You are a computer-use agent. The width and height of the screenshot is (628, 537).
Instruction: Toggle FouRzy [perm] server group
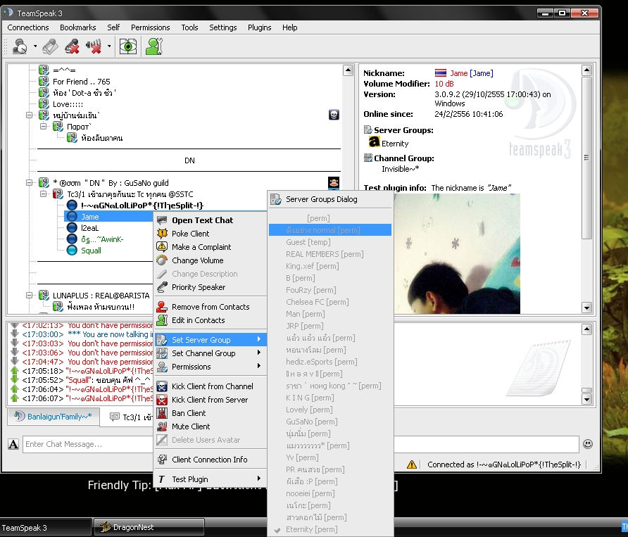[x=330, y=290]
